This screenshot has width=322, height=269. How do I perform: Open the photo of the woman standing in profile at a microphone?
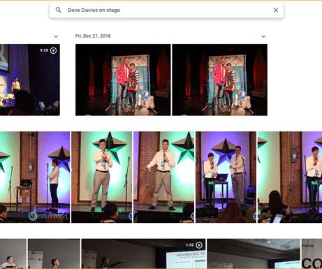point(35,177)
